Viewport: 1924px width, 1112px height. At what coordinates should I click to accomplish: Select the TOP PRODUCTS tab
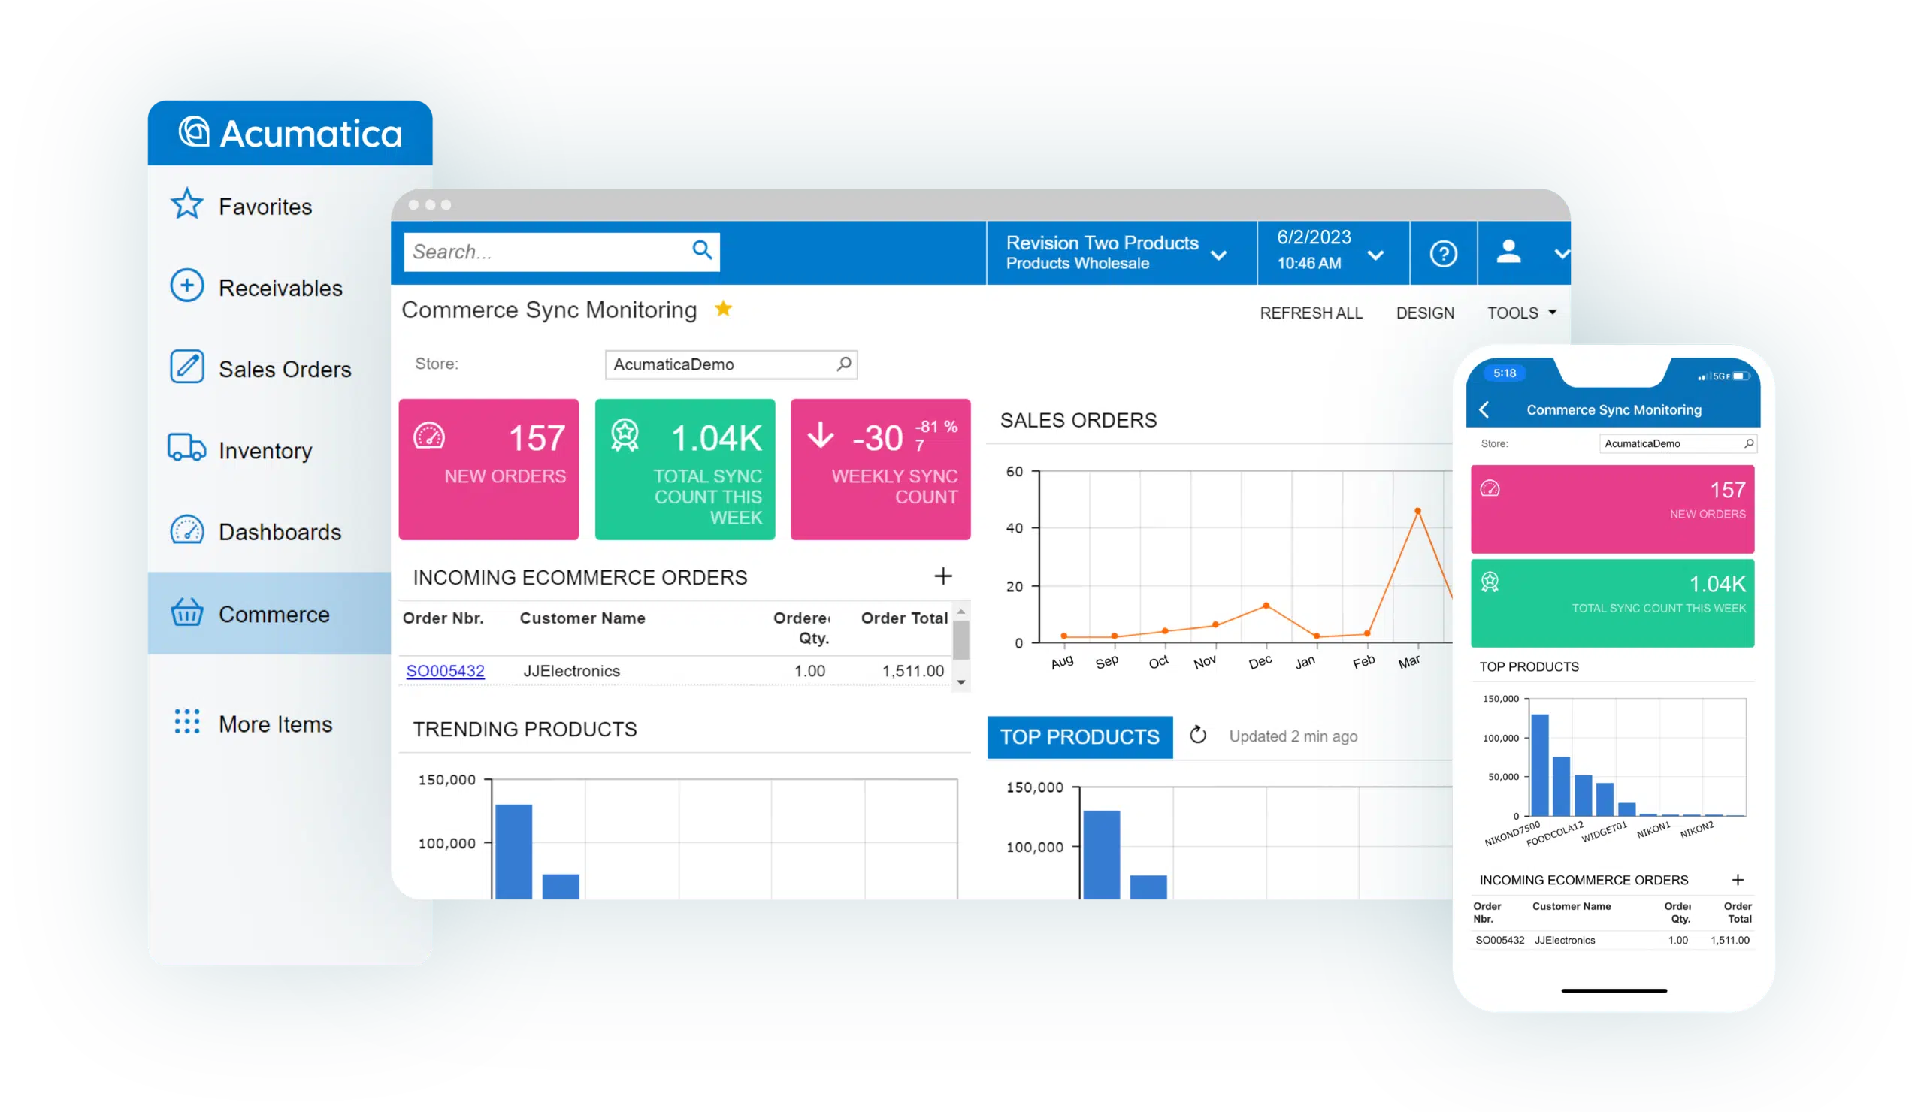(1079, 736)
